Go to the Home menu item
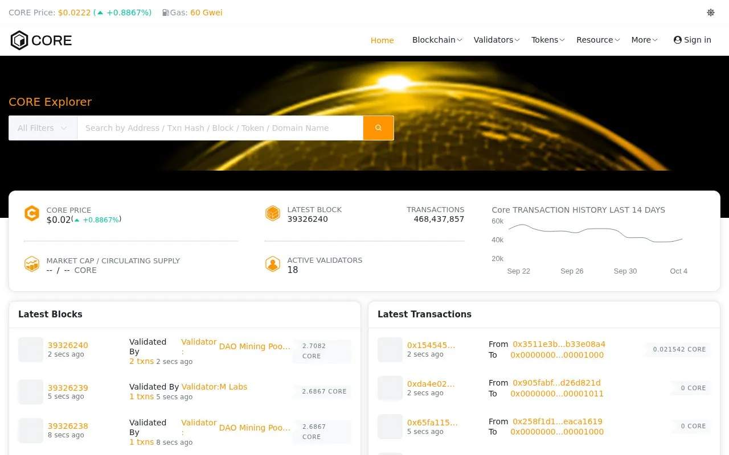 click(382, 40)
